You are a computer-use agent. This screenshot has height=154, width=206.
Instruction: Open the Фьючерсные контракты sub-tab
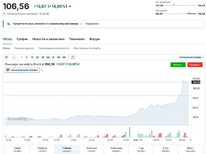coord(87,48)
